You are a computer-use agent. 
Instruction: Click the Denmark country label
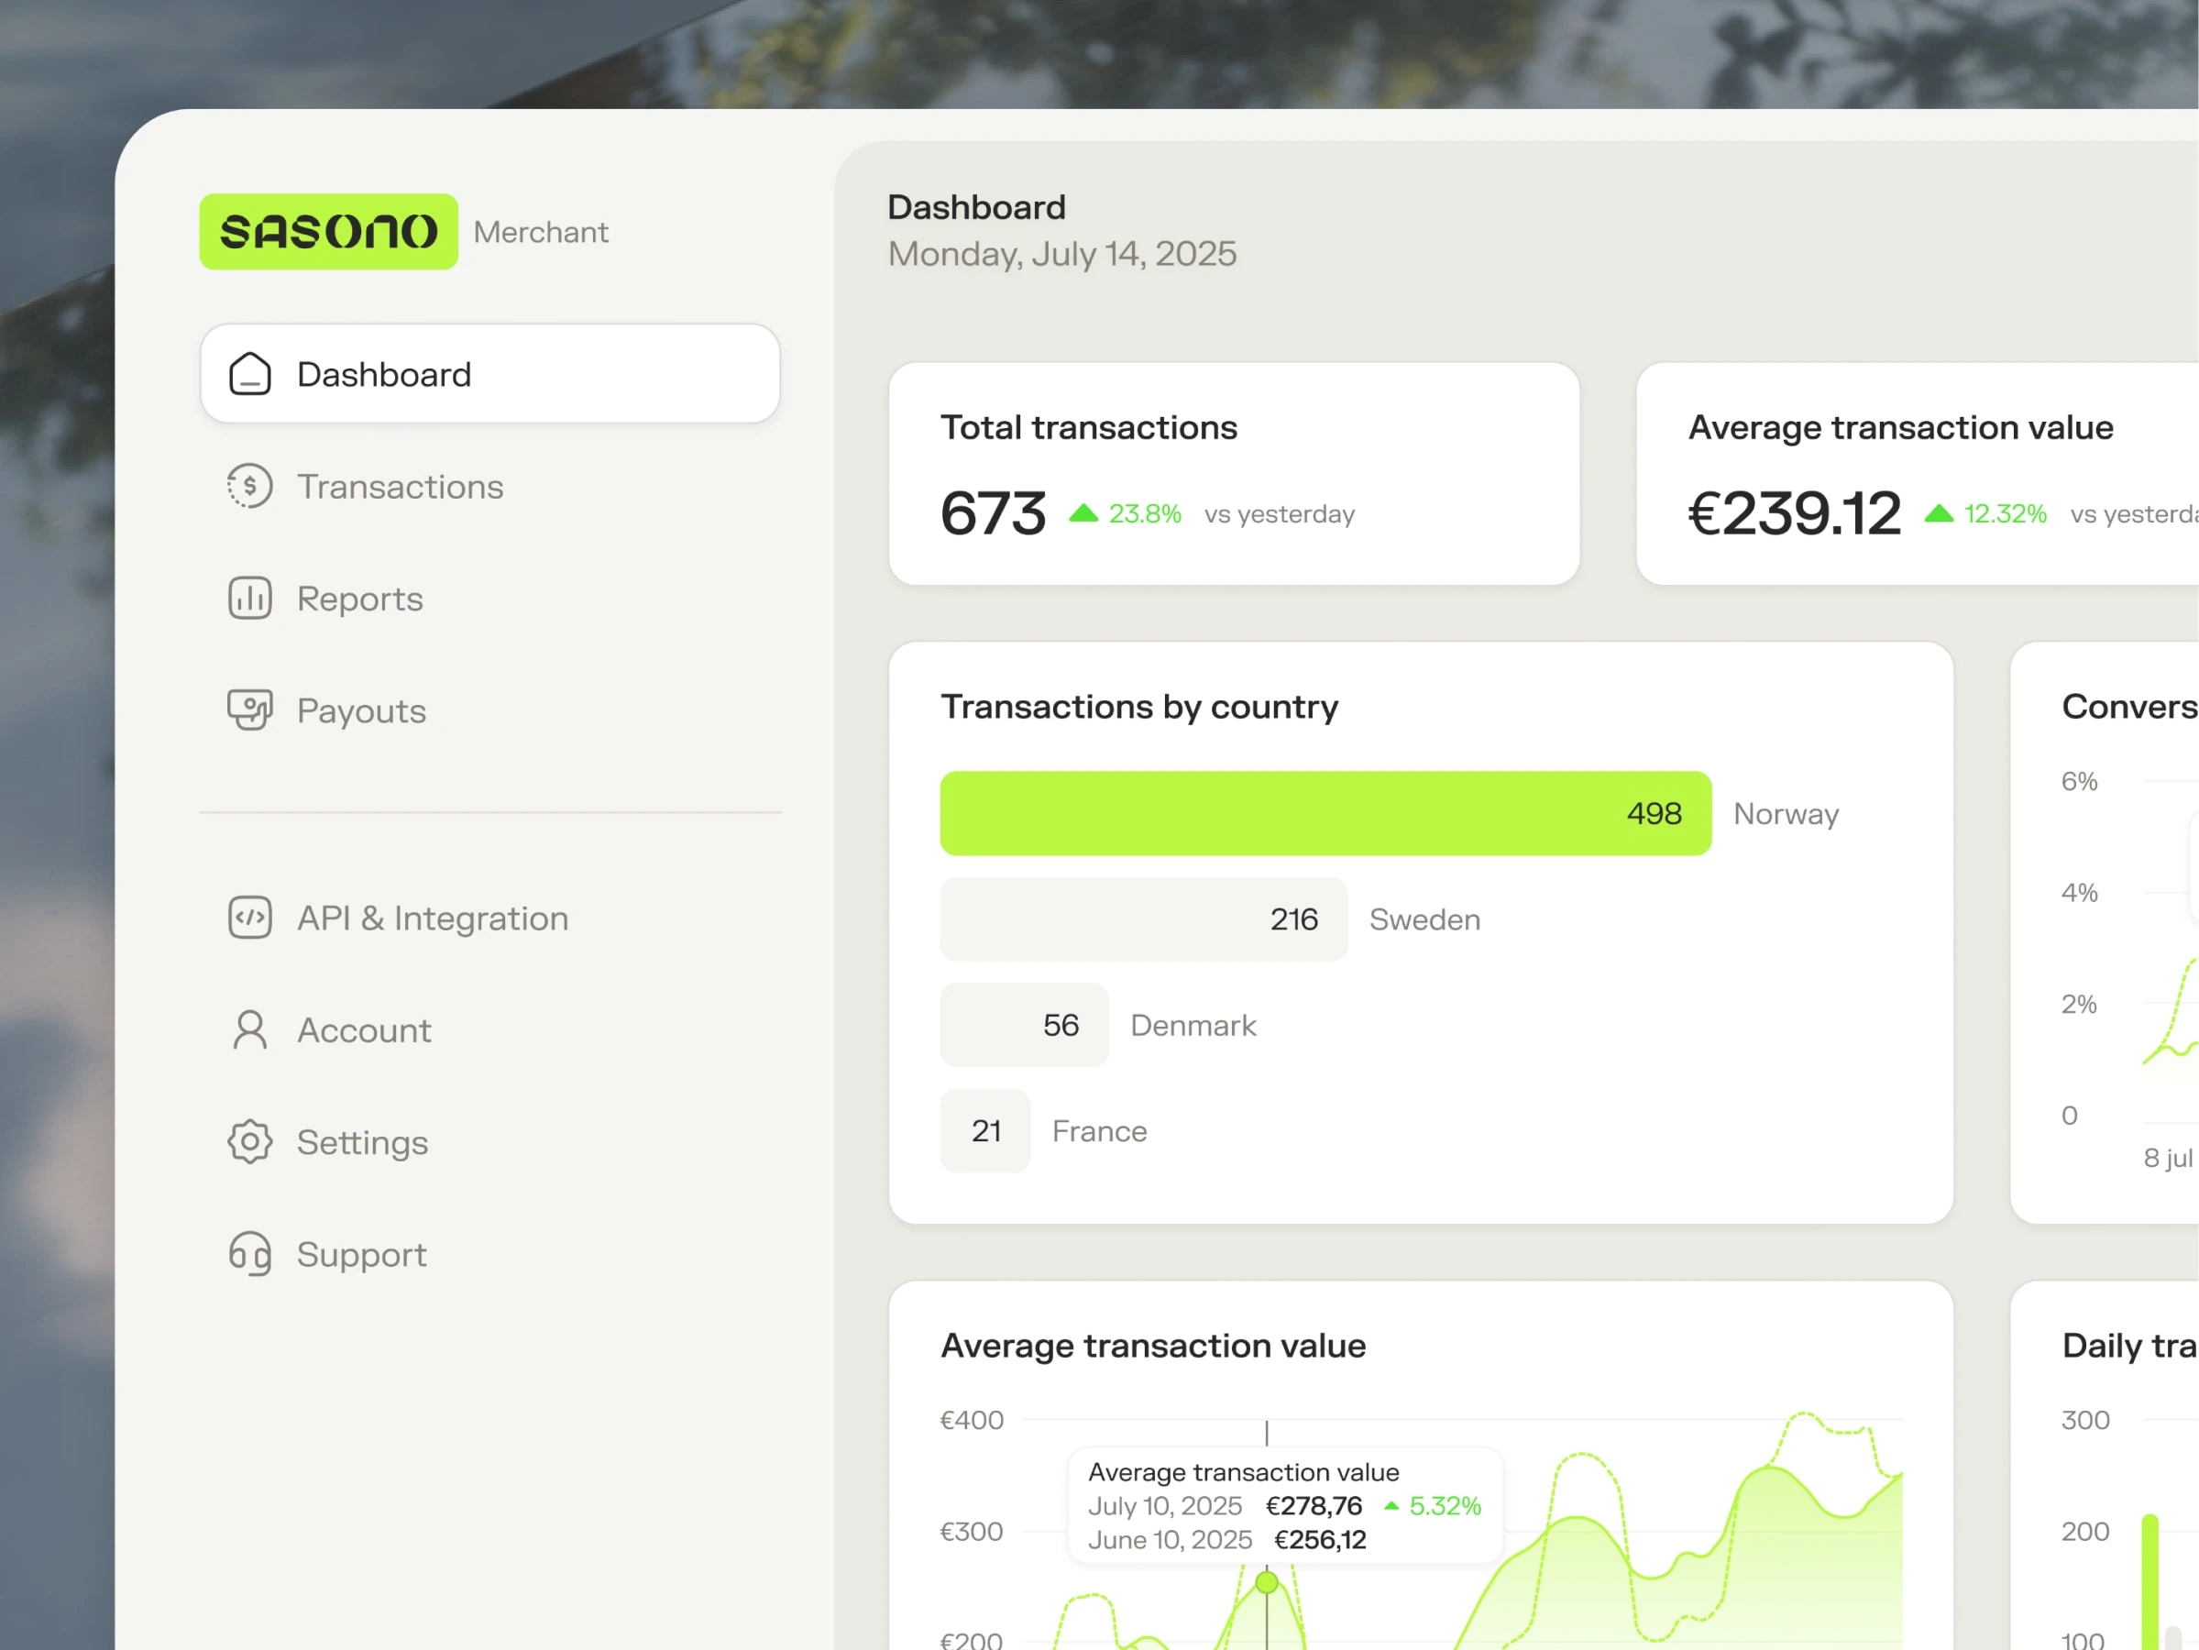point(1193,1025)
